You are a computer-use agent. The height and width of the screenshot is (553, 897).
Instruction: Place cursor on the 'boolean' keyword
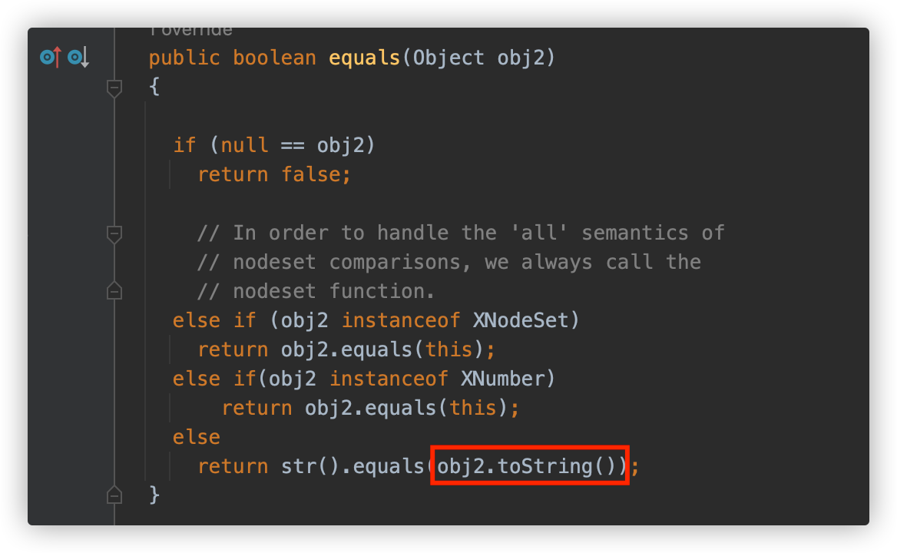(x=274, y=58)
